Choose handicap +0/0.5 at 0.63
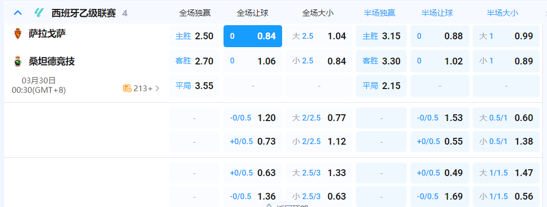 click(x=253, y=173)
